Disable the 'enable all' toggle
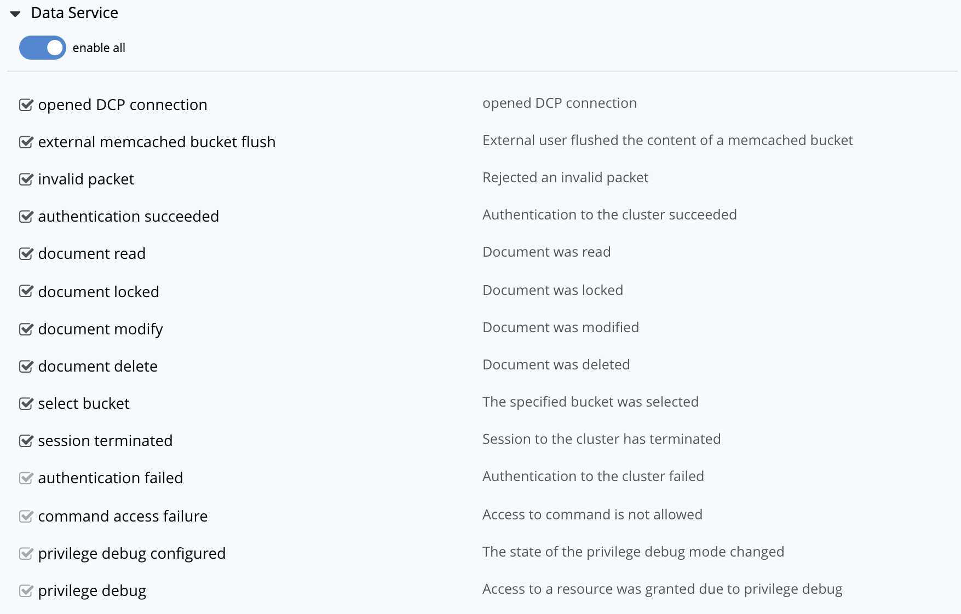Image resolution: width=961 pixels, height=614 pixels. coord(42,48)
